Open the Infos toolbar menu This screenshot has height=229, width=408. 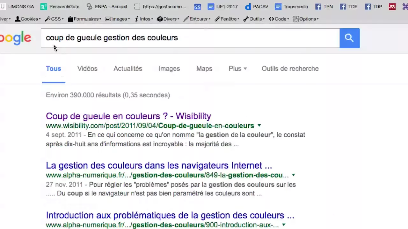click(144, 19)
